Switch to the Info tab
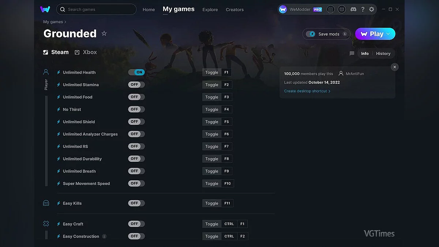The height and width of the screenshot is (247, 439). [x=365, y=53]
